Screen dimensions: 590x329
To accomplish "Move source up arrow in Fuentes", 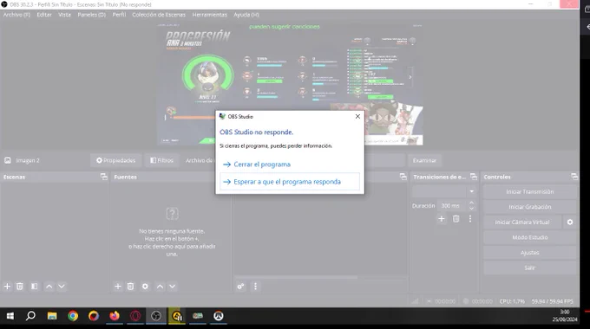I will (160, 287).
